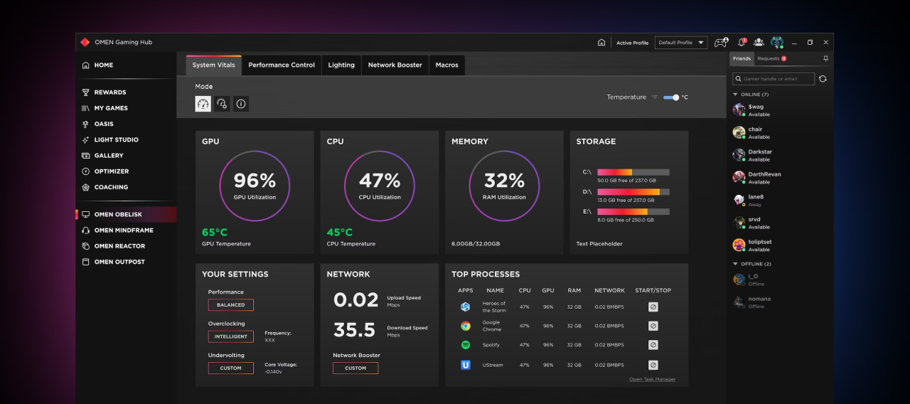Click the CUSTOM undervolting button

pos(231,368)
